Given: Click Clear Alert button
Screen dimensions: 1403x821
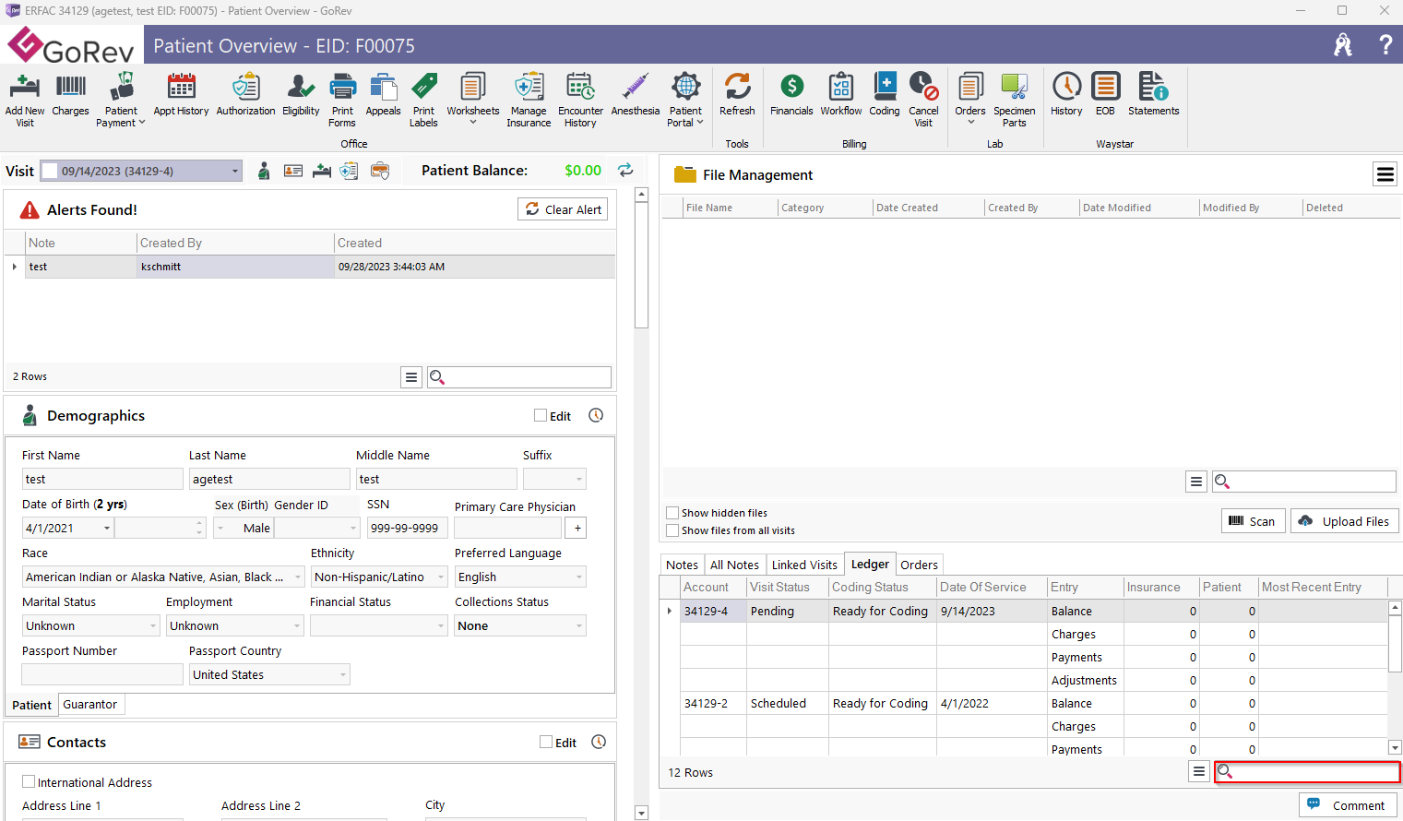Looking at the screenshot, I should tap(563, 209).
